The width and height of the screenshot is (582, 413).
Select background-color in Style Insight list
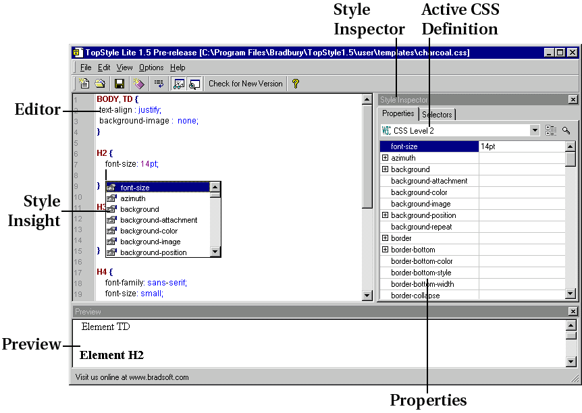pyautogui.click(x=149, y=231)
